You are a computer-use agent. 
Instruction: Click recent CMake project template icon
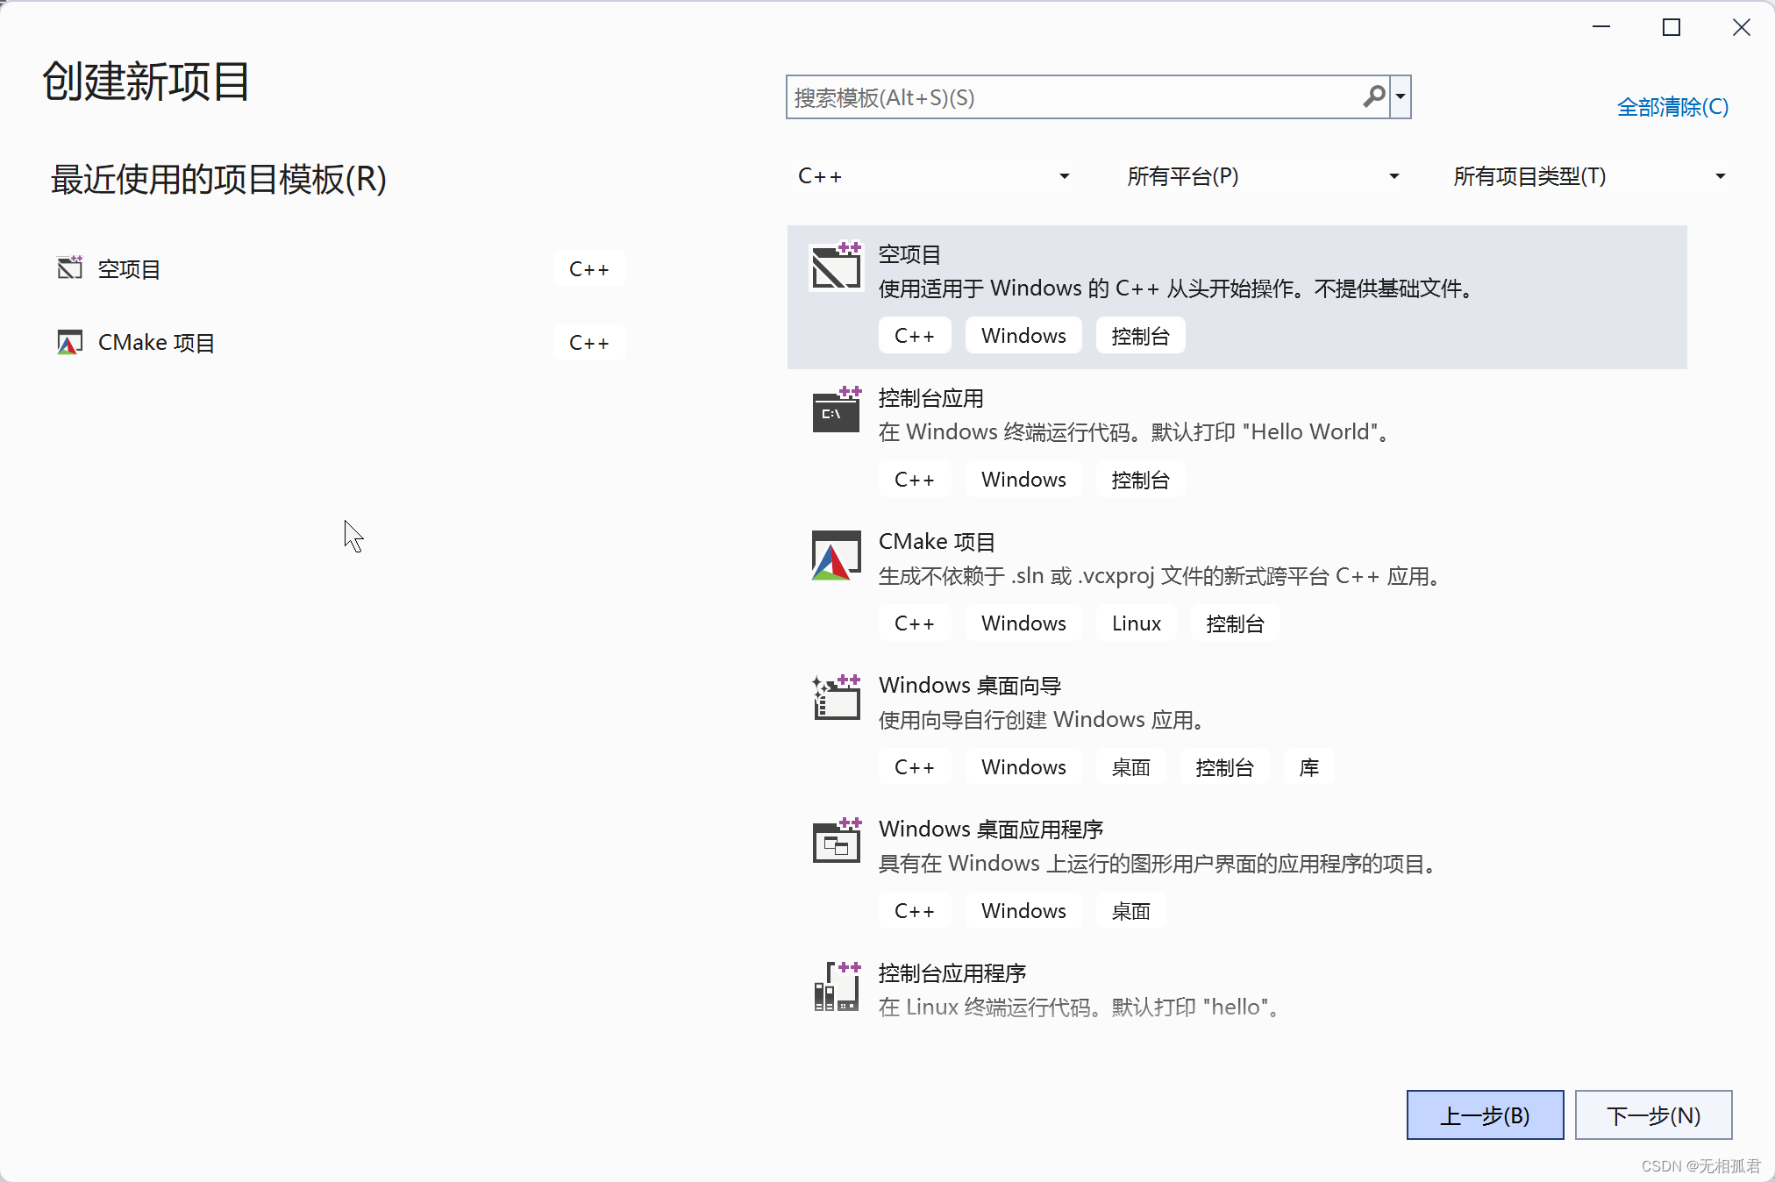69,342
